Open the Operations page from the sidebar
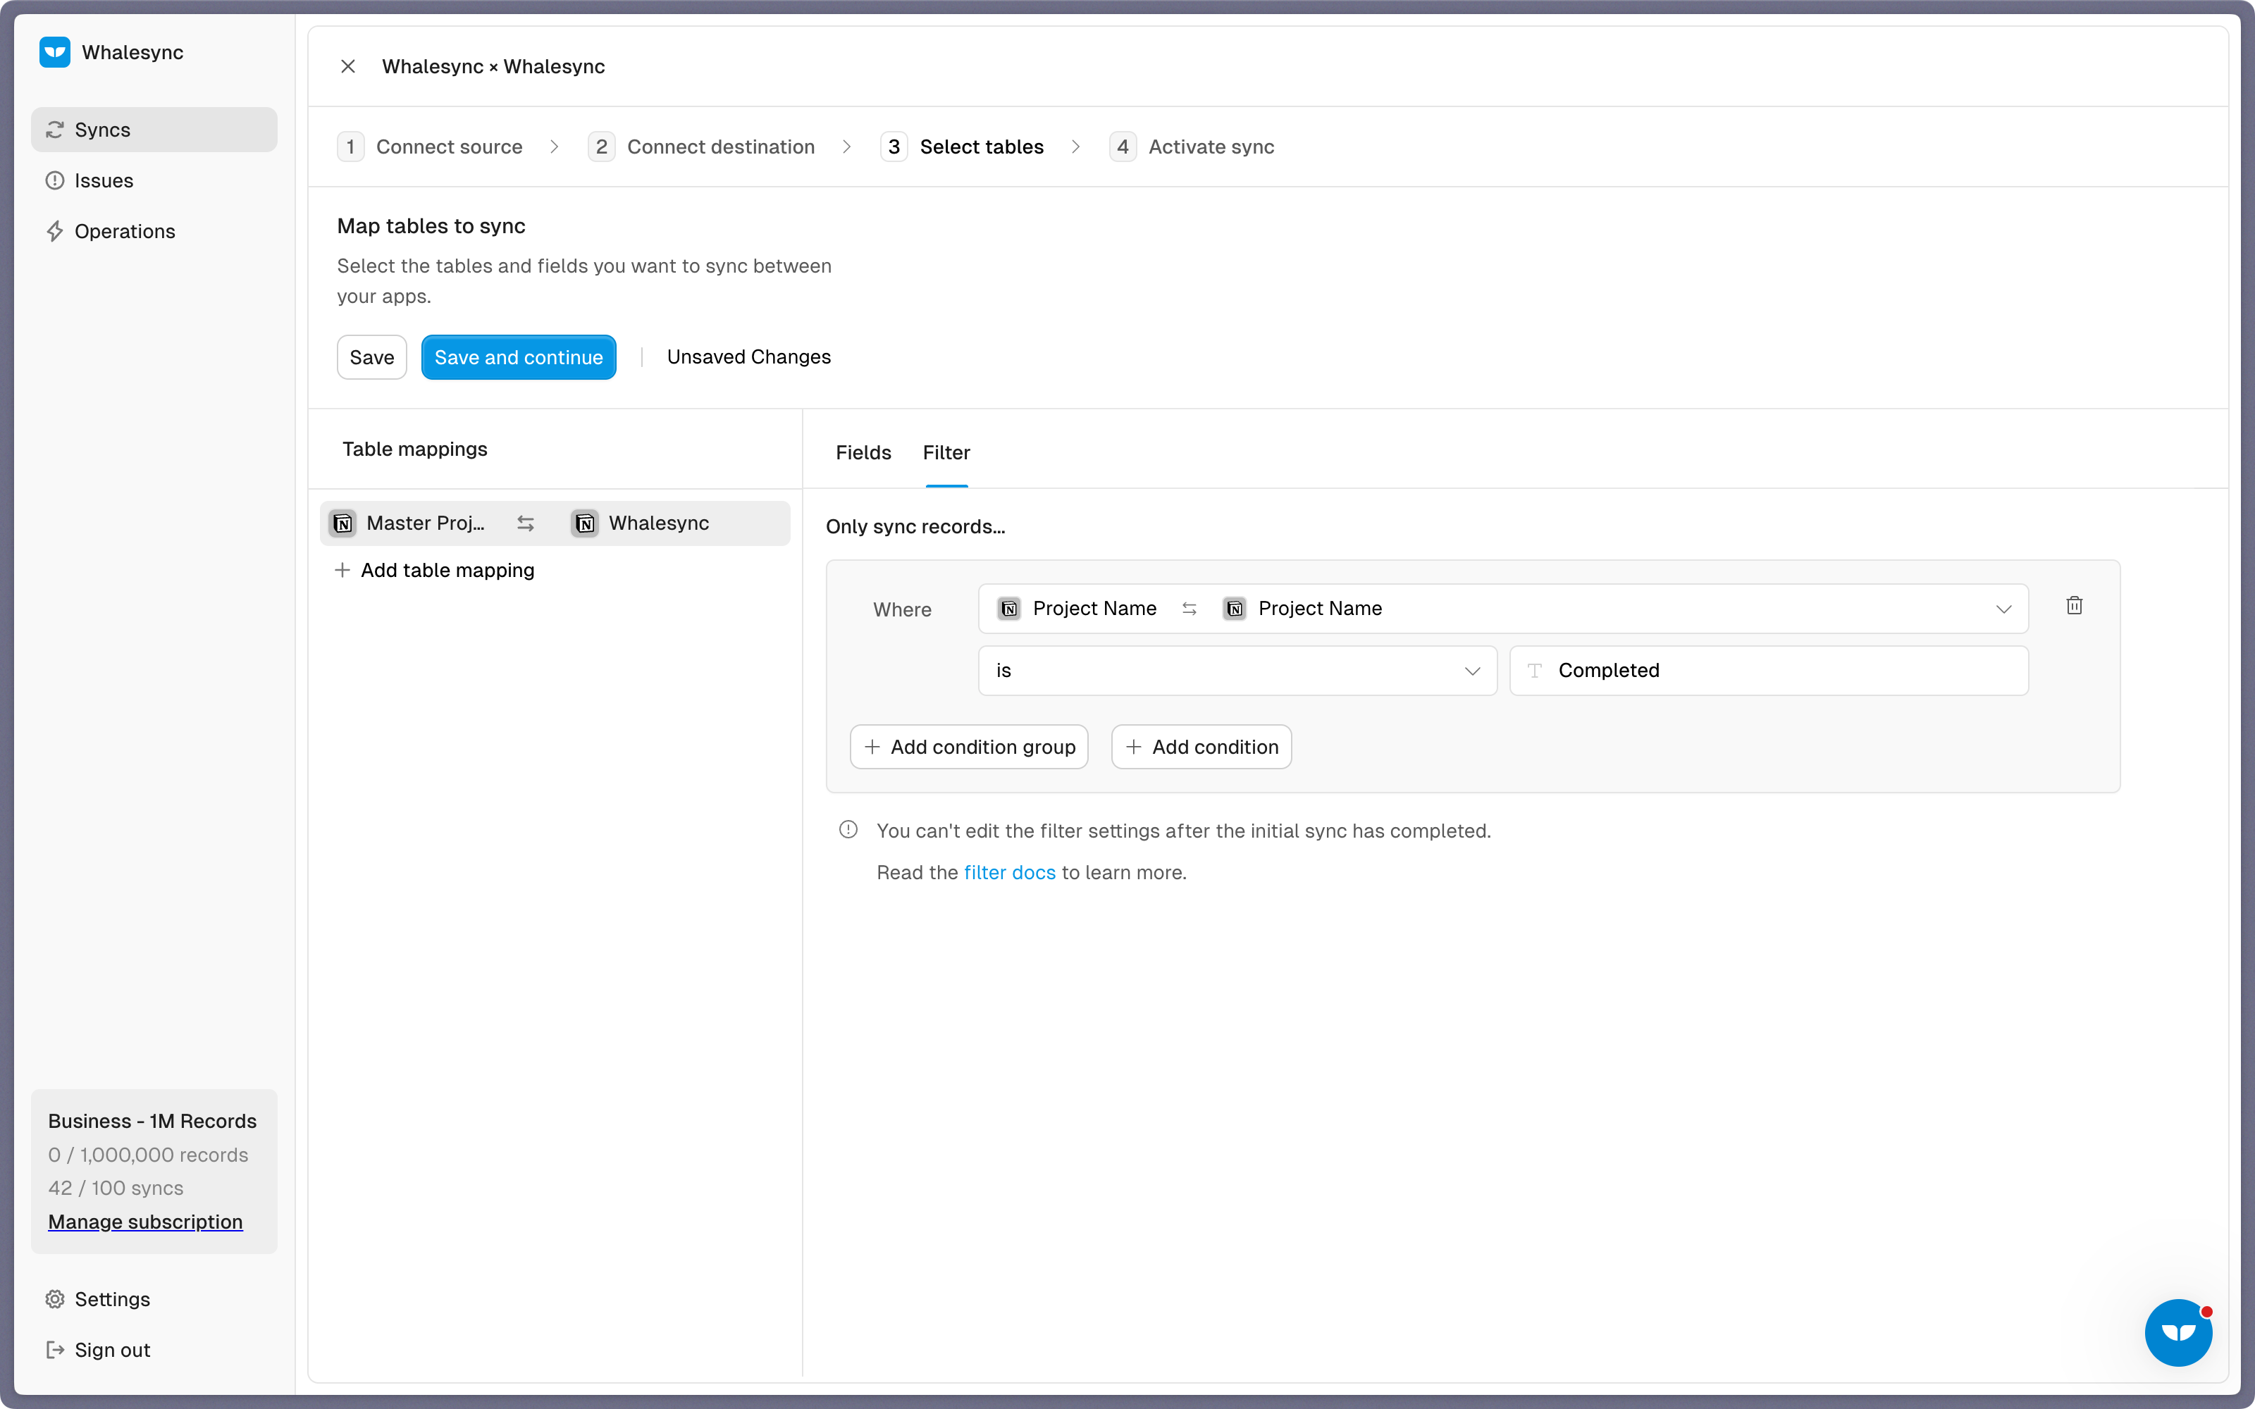Image resolution: width=2255 pixels, height=1409 pixels. pyautogui.click(x=154, y=231)
